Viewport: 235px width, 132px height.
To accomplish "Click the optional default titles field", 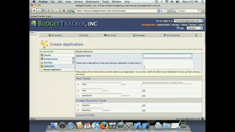I will coord(166,85).
